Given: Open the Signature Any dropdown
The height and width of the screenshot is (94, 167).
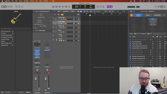Looking at the screenshot, I should (x=150, y=34).
